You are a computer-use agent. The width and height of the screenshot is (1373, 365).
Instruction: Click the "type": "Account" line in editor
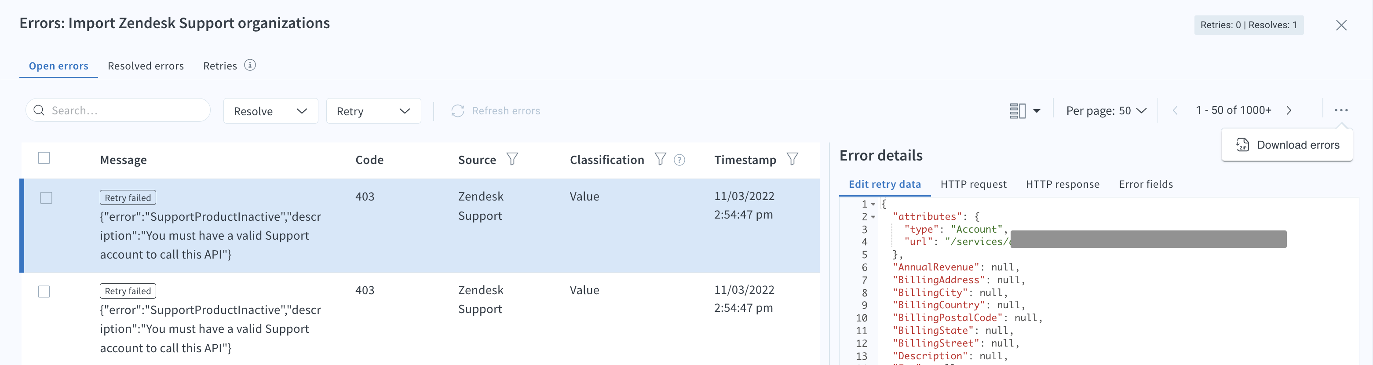pyautogui.click(x=956, y=229)
